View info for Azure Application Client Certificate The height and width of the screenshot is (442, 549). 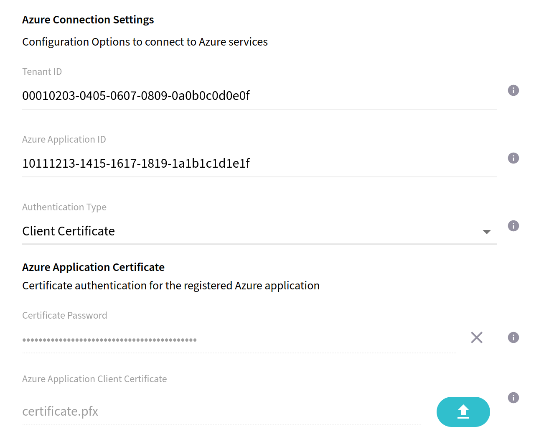coord(513,398)
